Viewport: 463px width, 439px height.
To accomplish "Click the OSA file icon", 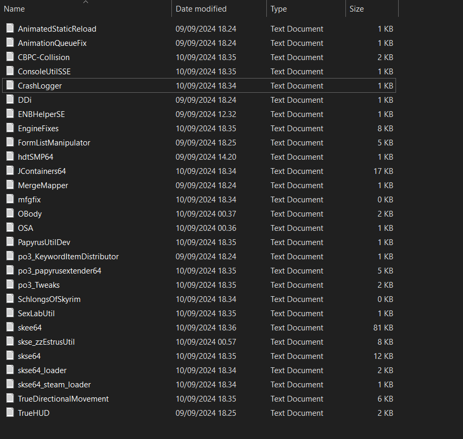I will [10, 228].
